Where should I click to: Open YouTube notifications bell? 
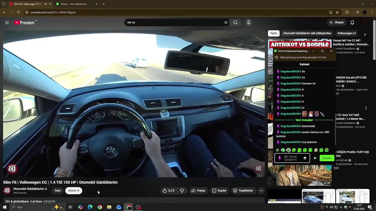click(x=352, y=23)
